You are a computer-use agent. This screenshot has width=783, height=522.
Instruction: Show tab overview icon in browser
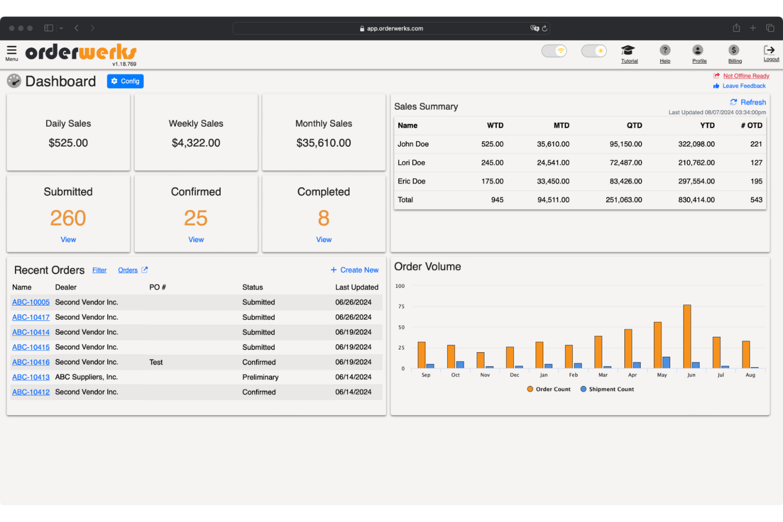tap(770, 28)
